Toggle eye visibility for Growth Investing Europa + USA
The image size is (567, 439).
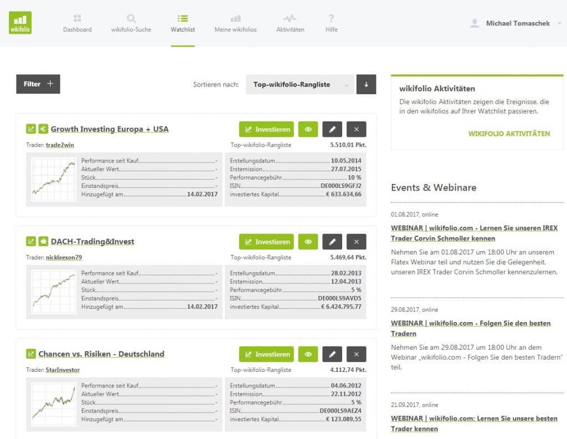pos(308,129)
